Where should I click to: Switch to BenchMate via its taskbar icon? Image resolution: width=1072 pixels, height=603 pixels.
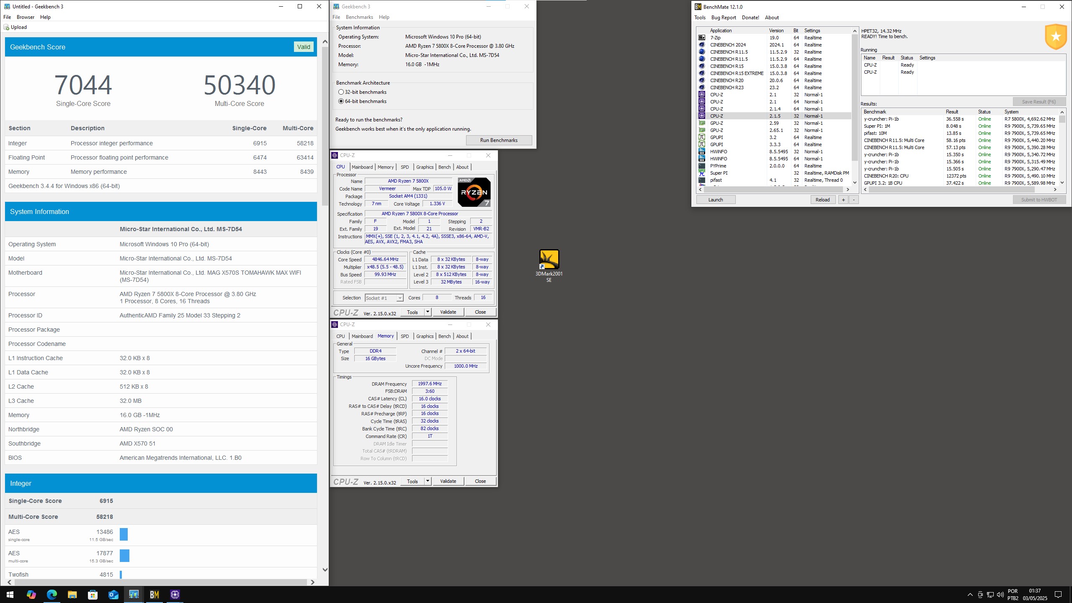[x=154, y=595]
